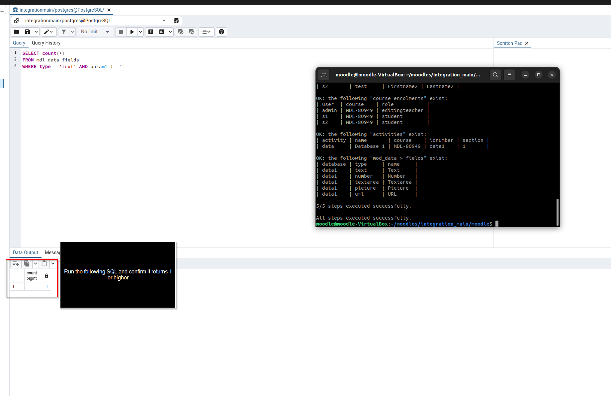Select row number 1 in results grid
The width and height of the screenshot is (611, 396).
coord(17,286)
